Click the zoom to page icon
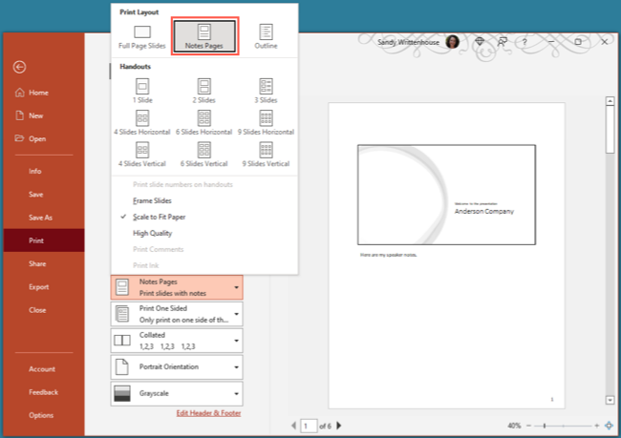621x438 pixels. [x=609, y=426]
